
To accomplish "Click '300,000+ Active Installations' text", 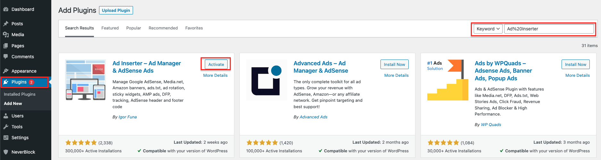I will pos(93,151).
